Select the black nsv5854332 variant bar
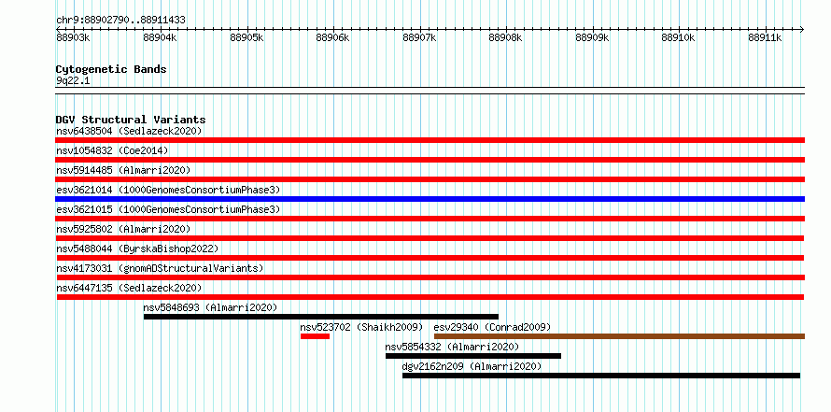 (473, 356)
